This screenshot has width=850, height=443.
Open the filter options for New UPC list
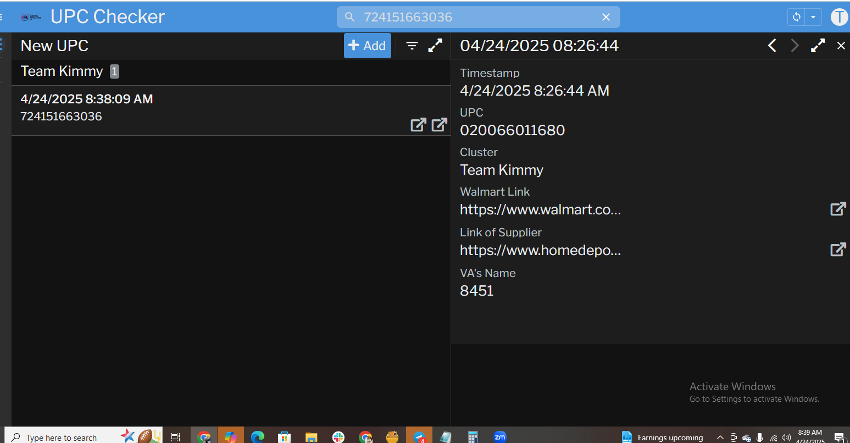tap(412, 46)
